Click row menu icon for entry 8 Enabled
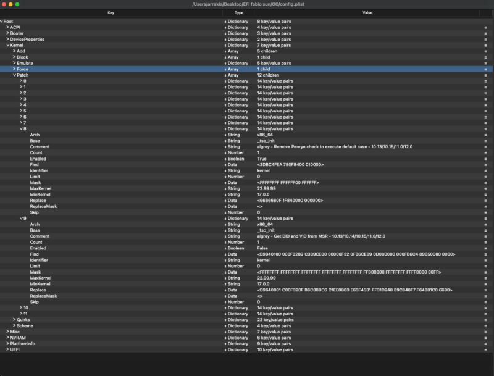 [x=485, y=159]
